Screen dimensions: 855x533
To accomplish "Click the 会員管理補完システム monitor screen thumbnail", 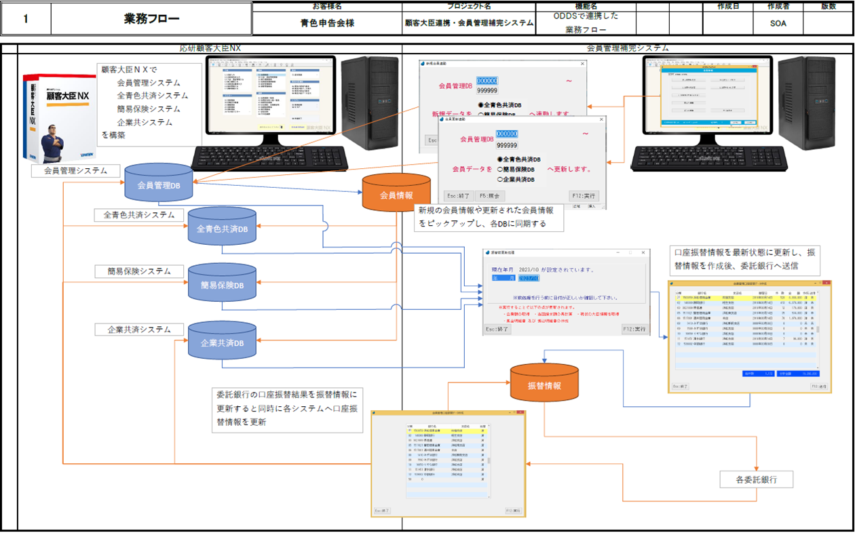I will (x=708, y=98).
